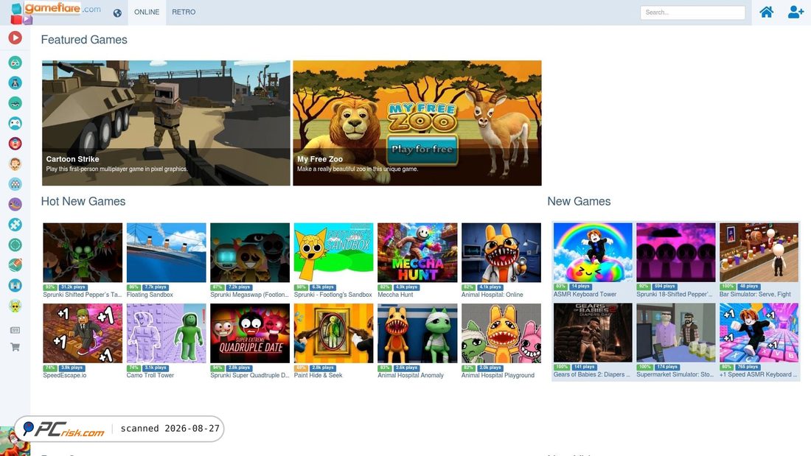This screenshot has width=811, height=456.
Task: Click the New Games heading
Action: coord(579,202)
